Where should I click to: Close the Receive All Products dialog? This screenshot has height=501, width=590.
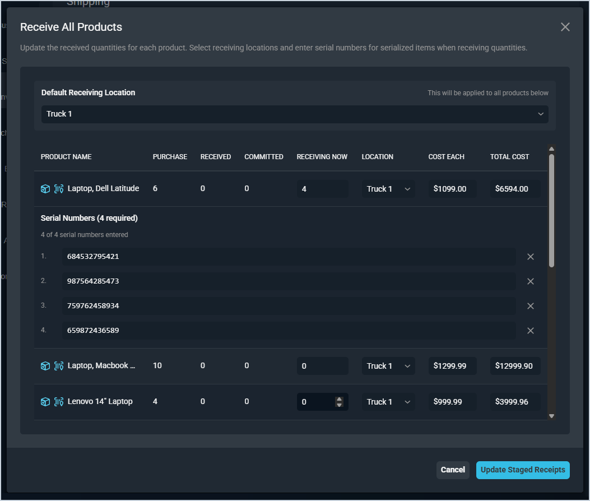pyautogui.click(x=565, y=27)
